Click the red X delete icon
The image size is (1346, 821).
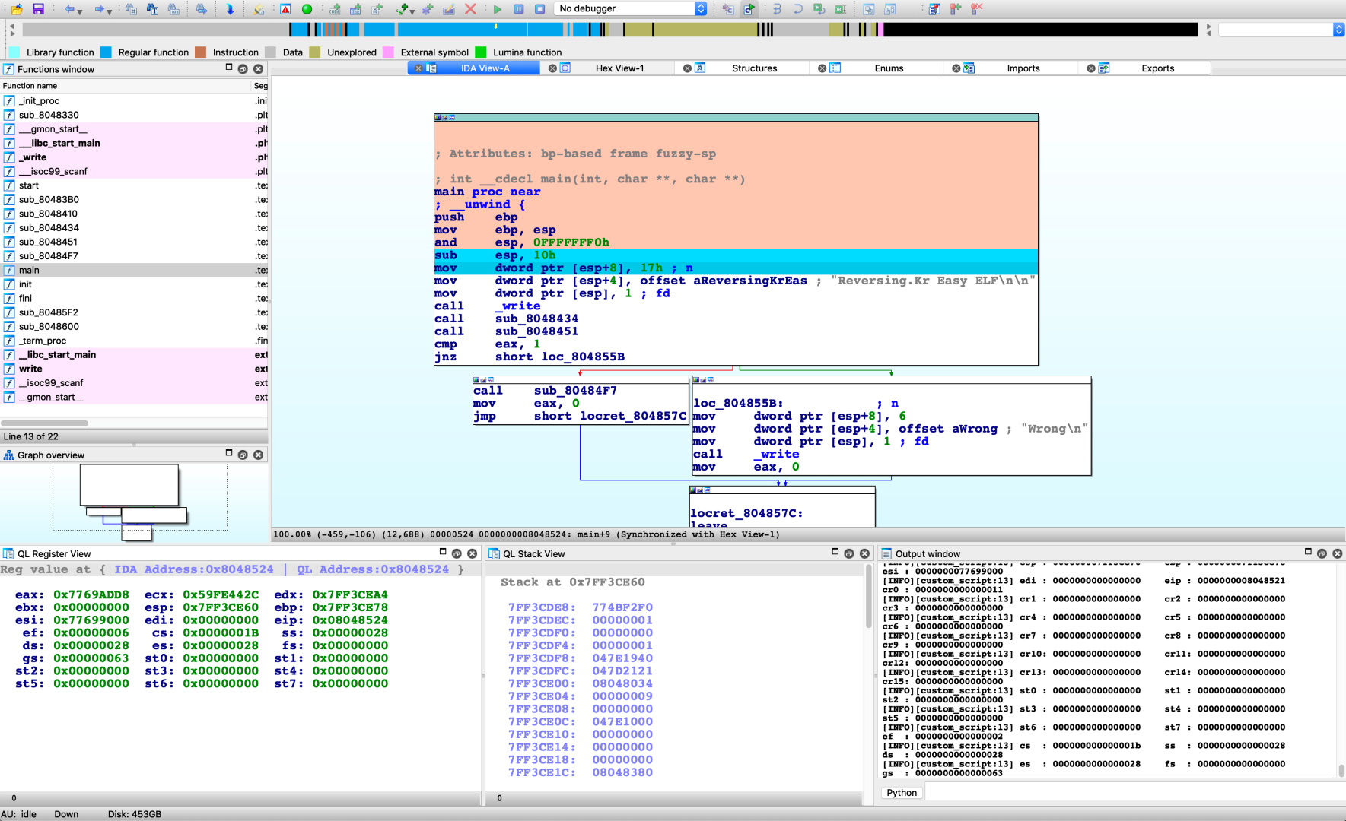(x=470, y=9)
